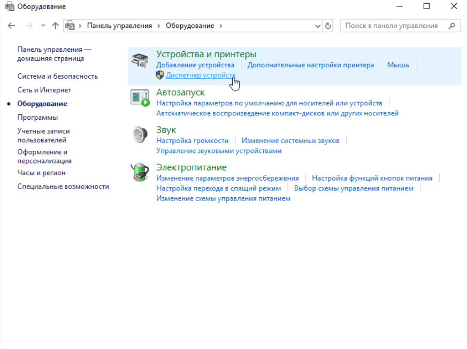Click Настройка перехода в спящий режим
This screenshot has width=467, height=349.
point(219,188)
